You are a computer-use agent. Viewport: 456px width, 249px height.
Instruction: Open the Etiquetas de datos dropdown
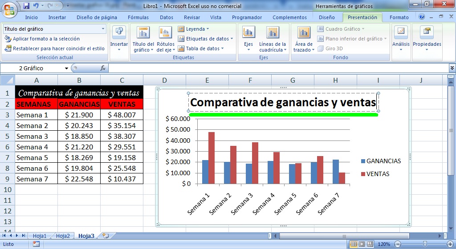(206, 39)
